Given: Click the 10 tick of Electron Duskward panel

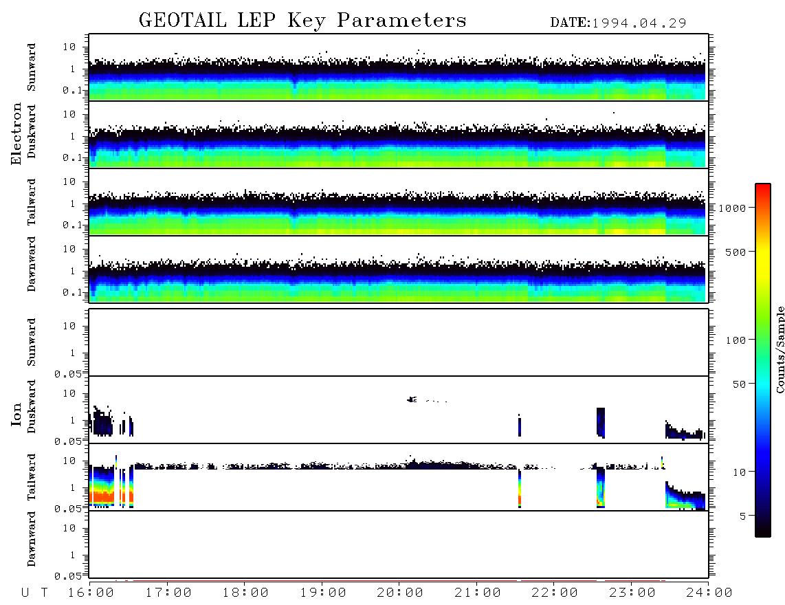Looking at the screenshot, I should click(x=69, y=114).
